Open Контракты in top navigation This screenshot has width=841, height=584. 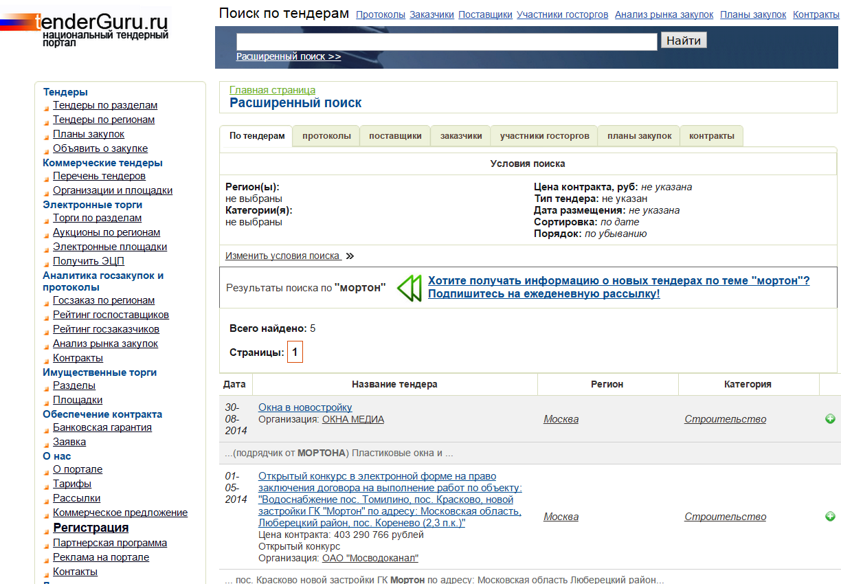[816, 14]
